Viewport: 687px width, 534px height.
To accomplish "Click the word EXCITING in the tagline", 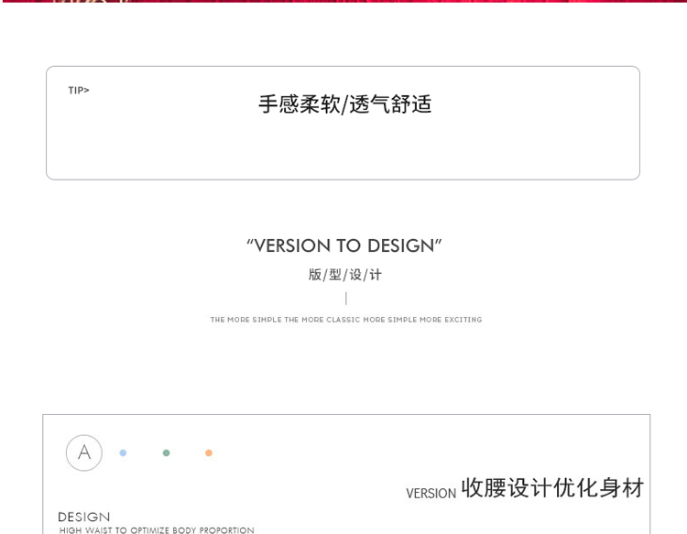I will pos(462,320).
